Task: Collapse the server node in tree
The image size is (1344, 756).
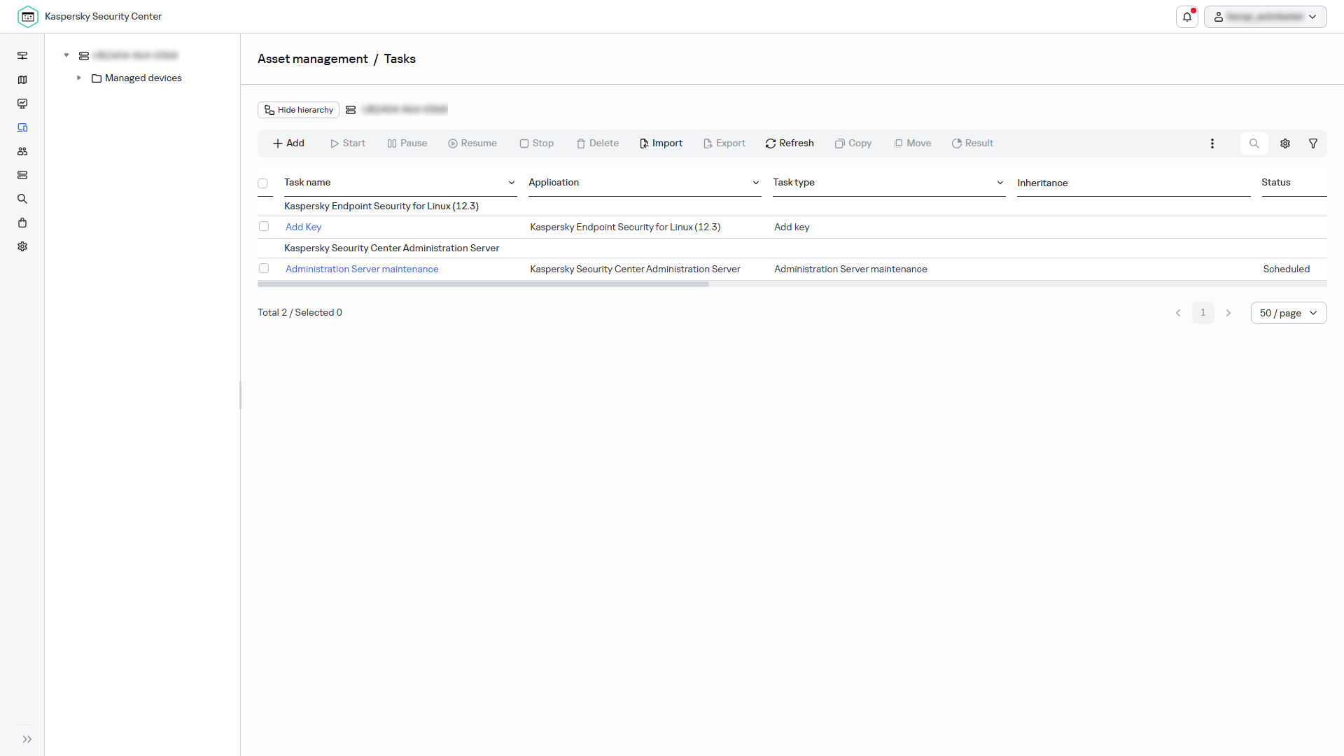Action: click(x=66, y=55)
